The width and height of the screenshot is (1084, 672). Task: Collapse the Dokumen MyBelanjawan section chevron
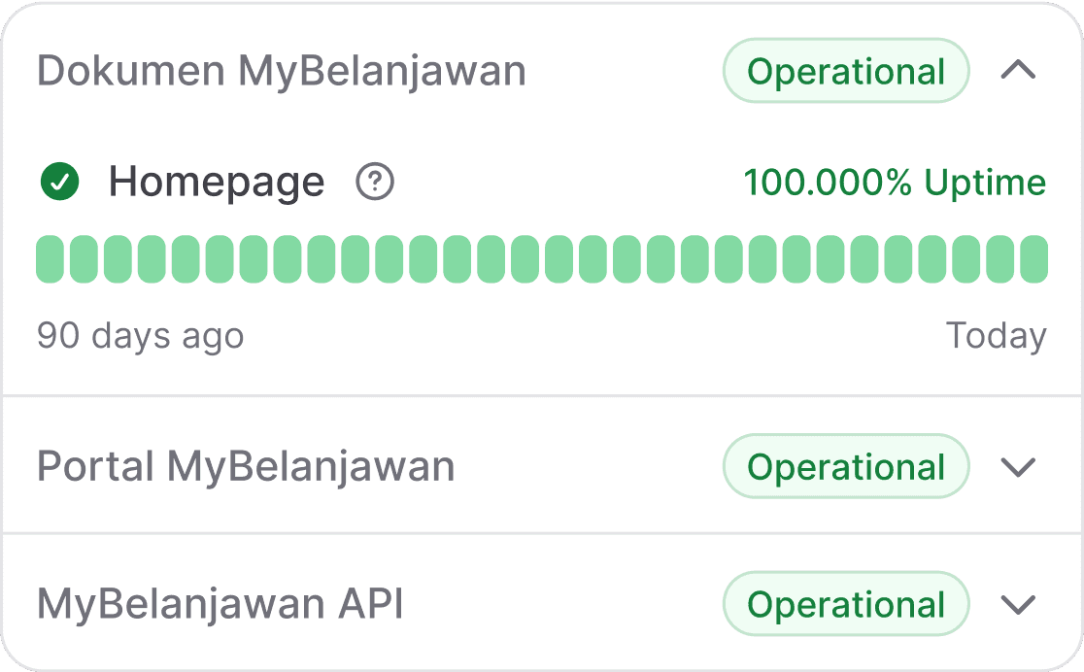pos(1018,71)
